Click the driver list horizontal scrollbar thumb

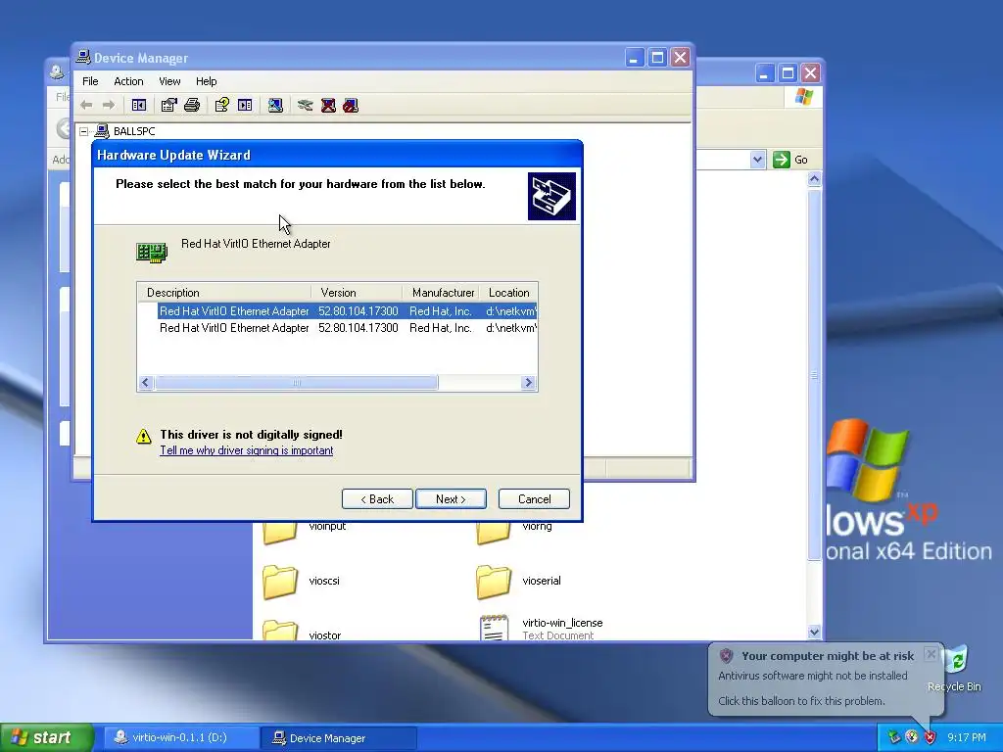[x=297, y=383]
